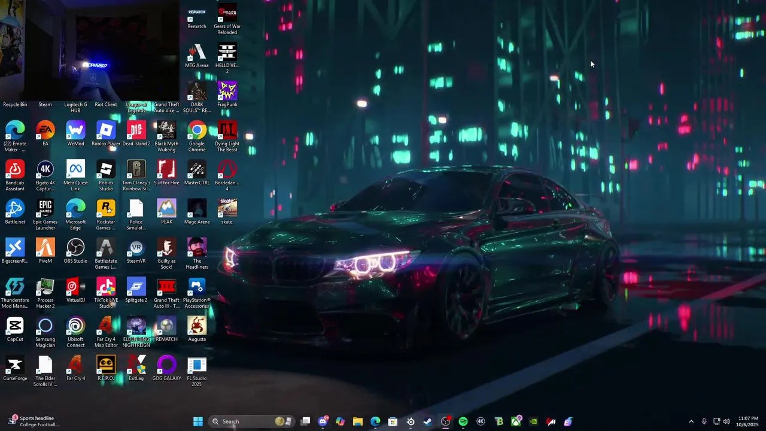Open the skate. desktop shortcut
The height and width of the screenshot is (431, 766).
point(227,211)
